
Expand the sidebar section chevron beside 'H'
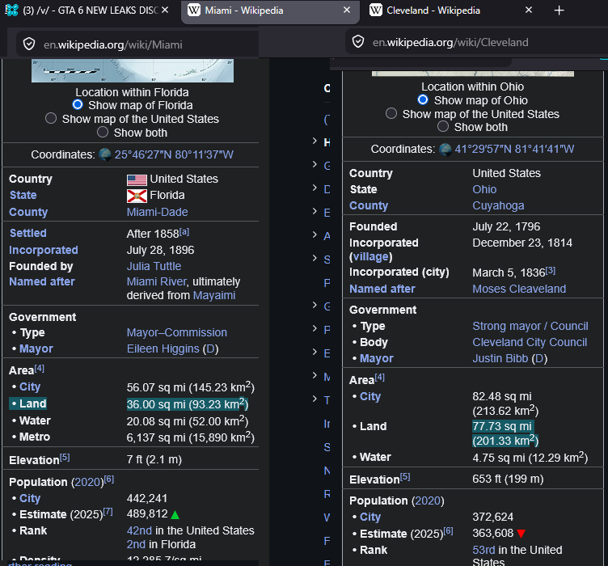click(x=315, y=141)
